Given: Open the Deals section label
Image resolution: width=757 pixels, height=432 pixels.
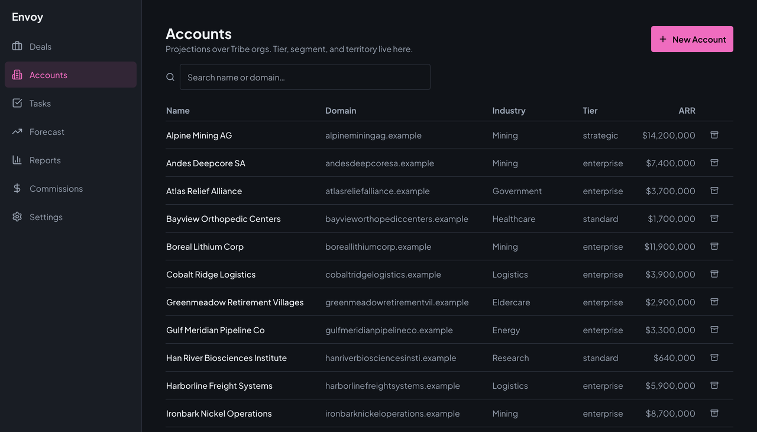Looking at the screenshot, I should tap(40, 47).
